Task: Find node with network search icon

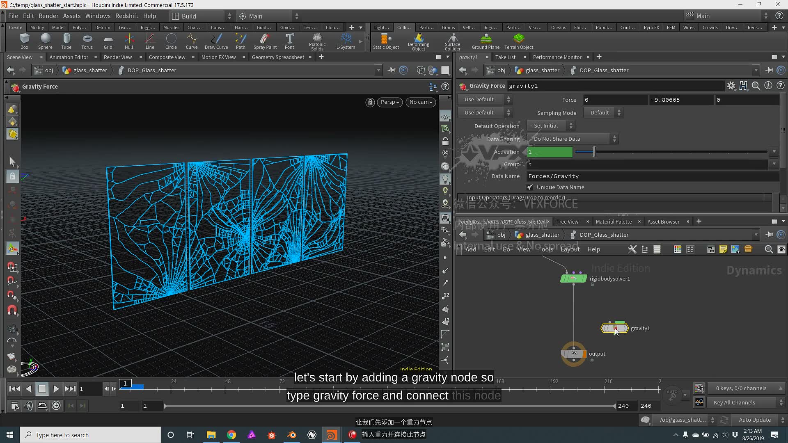Action: tap(769, 249)
